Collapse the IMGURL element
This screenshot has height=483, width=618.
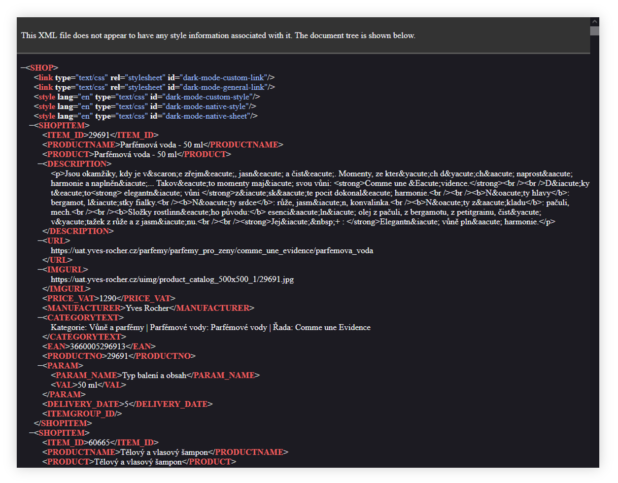click(40, 270)
